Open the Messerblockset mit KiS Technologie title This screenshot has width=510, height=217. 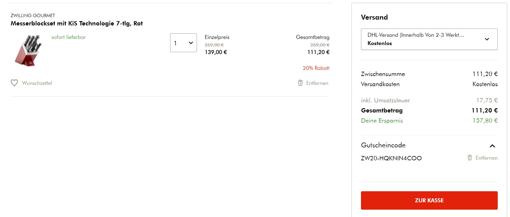tap(76, 24)
